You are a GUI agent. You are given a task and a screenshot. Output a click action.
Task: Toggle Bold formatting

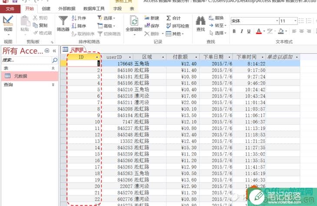coord(234,31)
